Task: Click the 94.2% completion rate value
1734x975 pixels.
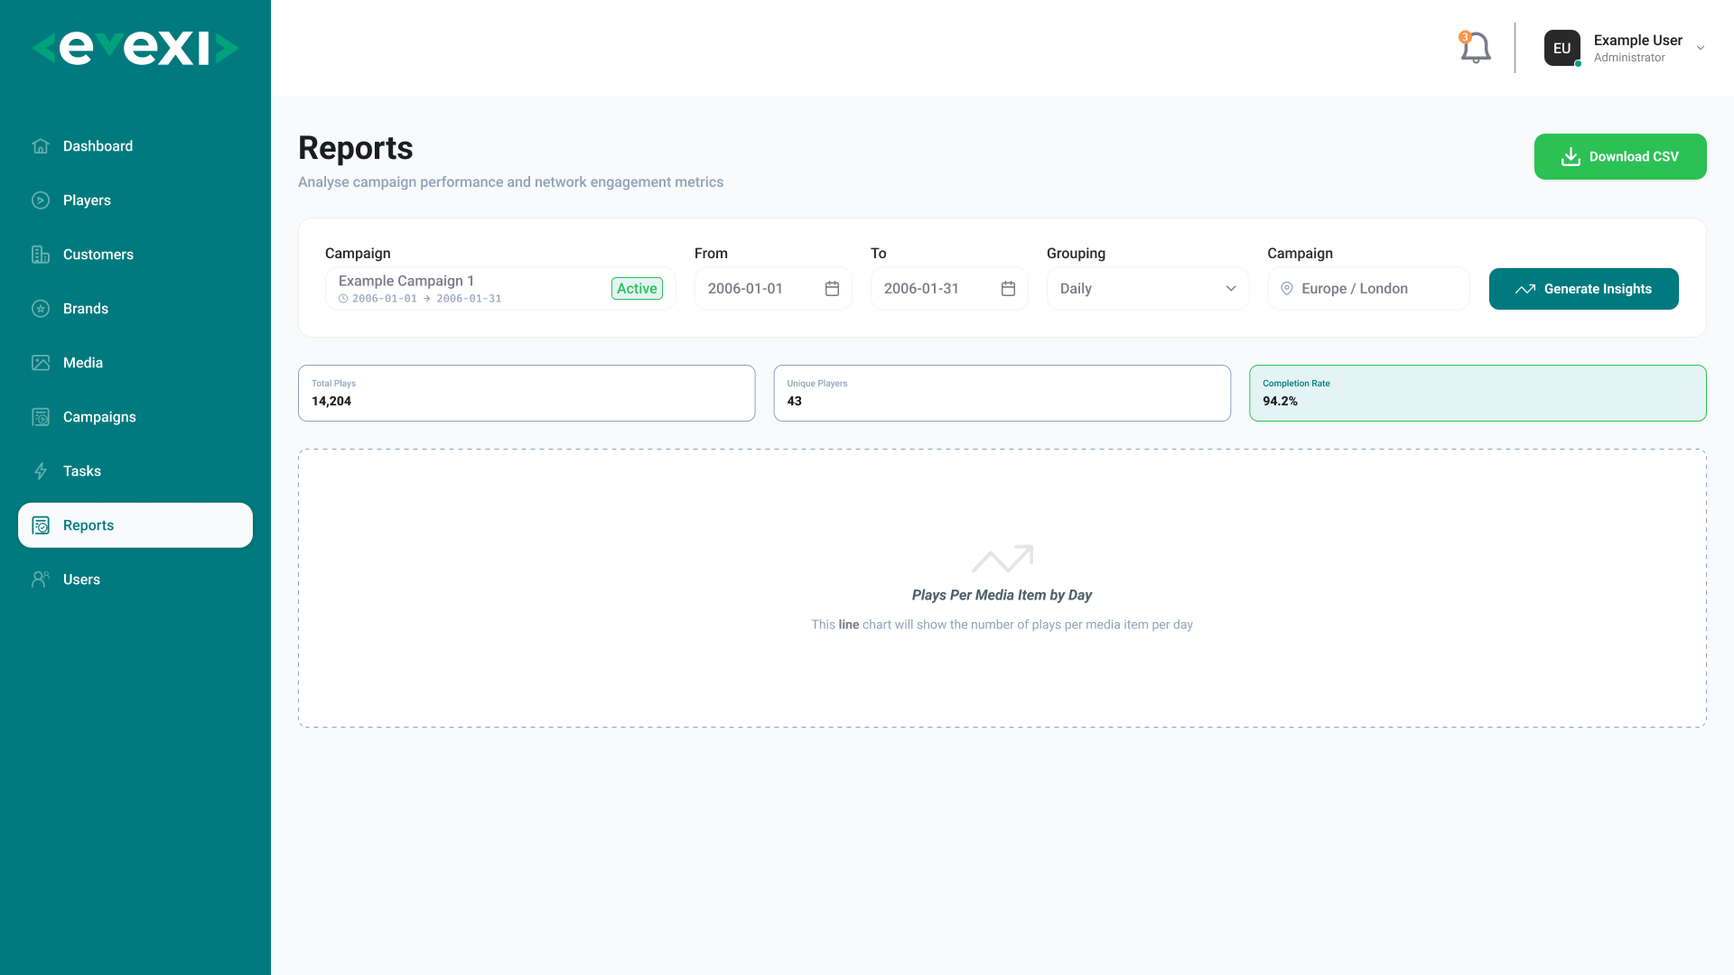Action: [x=1280, y=402]
